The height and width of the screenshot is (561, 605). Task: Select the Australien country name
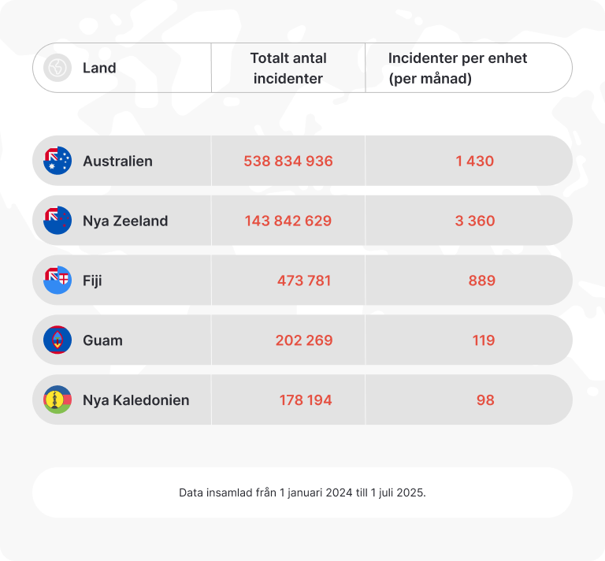click(x=117, y=161)
